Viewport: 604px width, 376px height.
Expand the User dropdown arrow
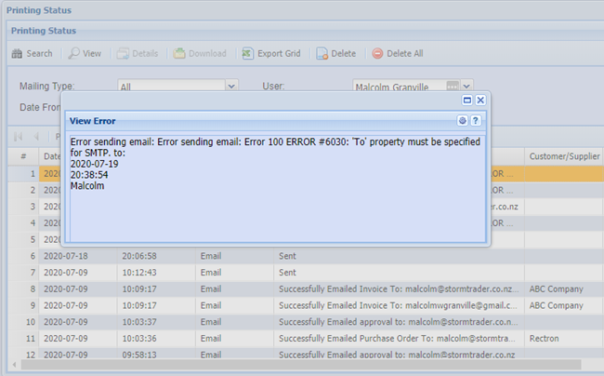point(467,87)
